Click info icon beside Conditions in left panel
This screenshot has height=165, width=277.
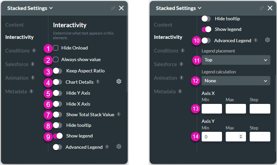pos(34,51)
